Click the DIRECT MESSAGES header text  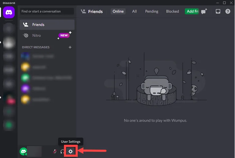36,47
